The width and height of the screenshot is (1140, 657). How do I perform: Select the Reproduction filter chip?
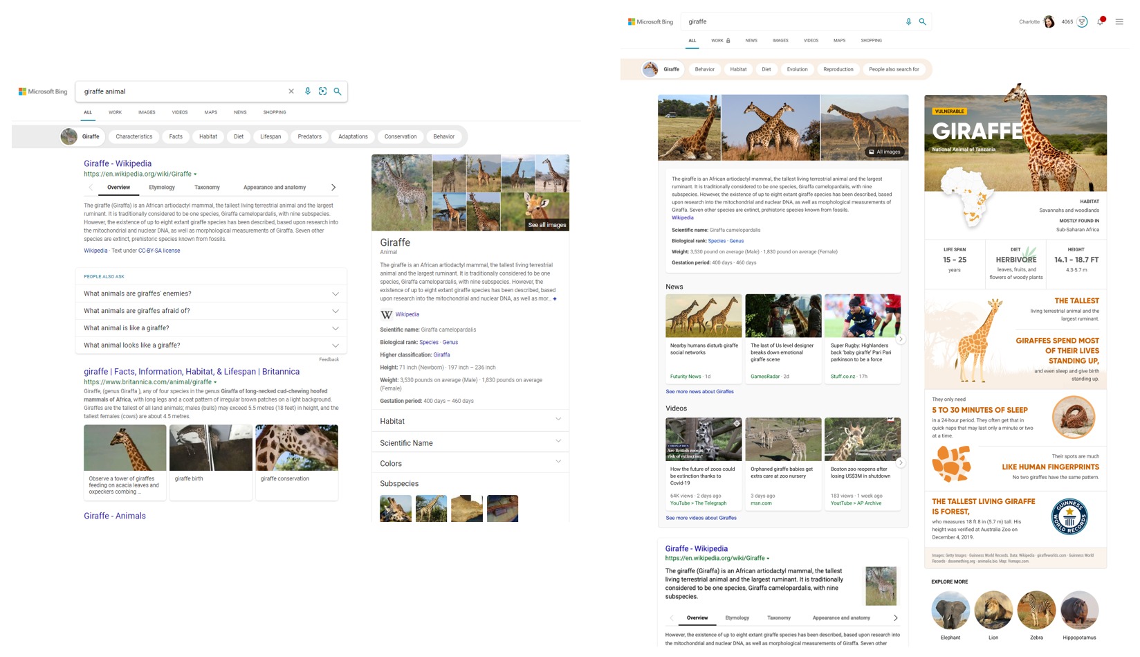tap(838, 69)
